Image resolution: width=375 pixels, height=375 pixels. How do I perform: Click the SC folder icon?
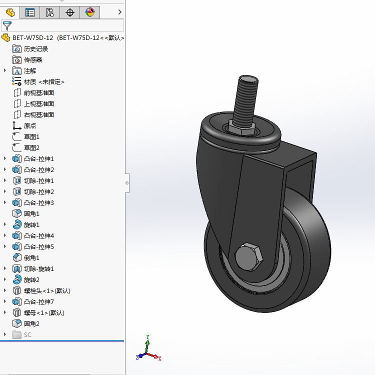tap(16, 334)
